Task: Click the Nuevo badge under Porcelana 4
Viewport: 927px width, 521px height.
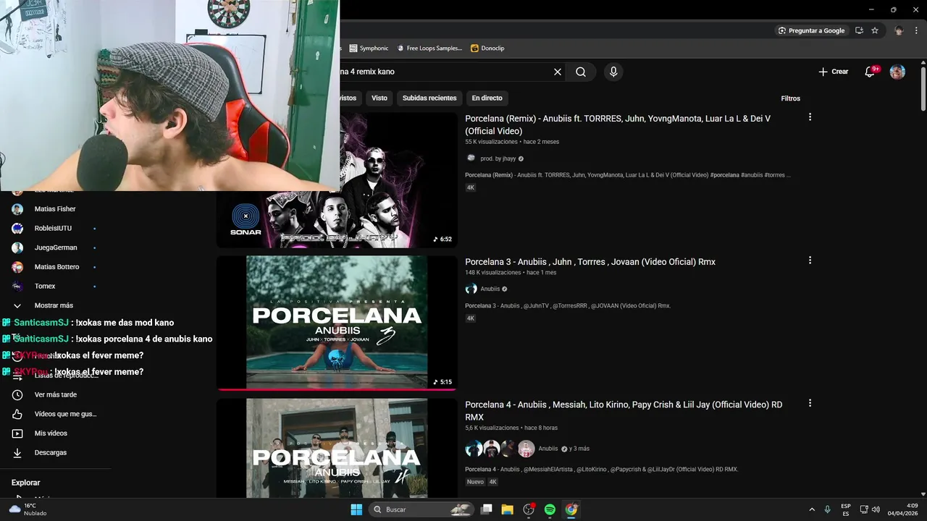Action: point(475,482)
